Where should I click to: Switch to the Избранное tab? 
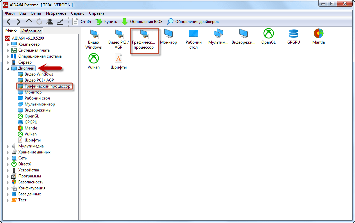(x=31, y=31)
